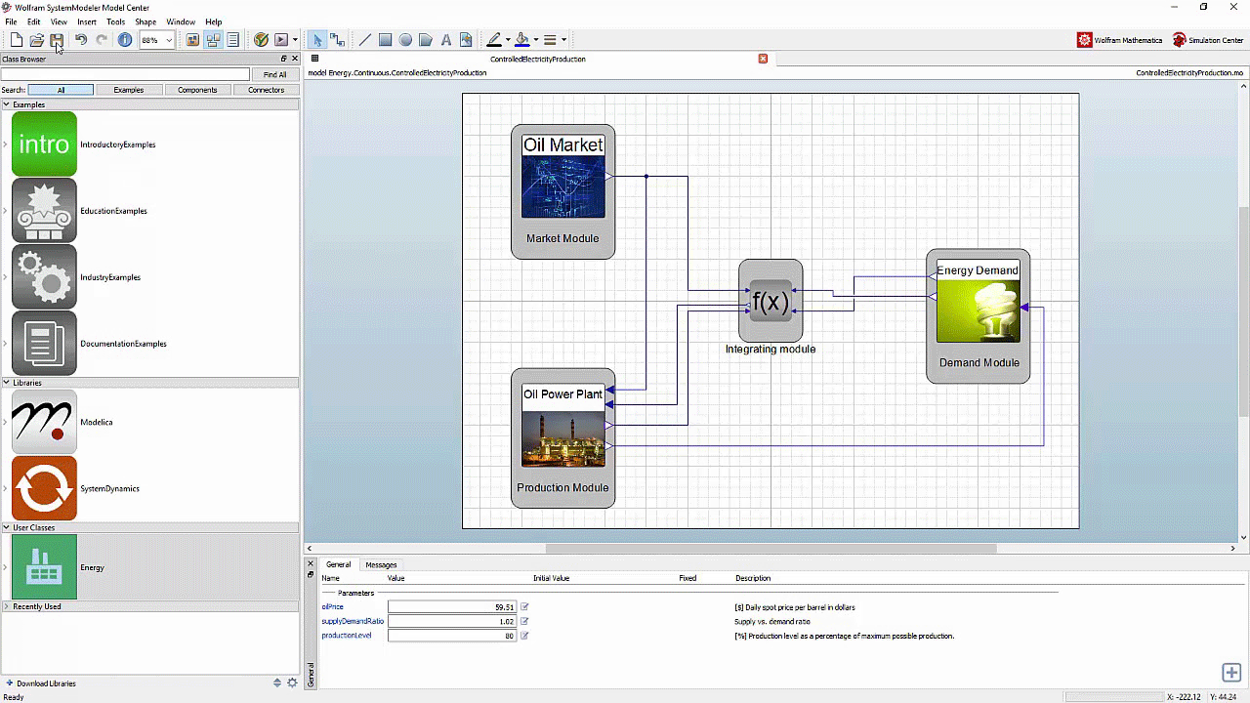The height and width of the screenshot is (703, 1250).
Task: Open the blue info icon
Action: pos(125,40)
